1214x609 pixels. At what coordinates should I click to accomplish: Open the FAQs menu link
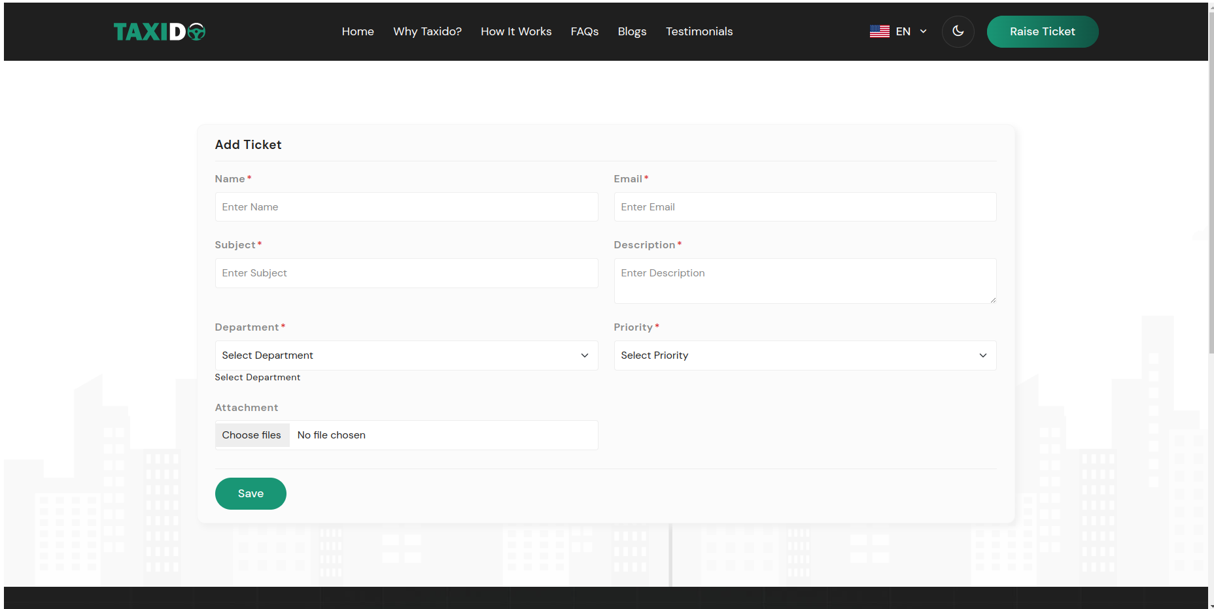click(584, 31)
